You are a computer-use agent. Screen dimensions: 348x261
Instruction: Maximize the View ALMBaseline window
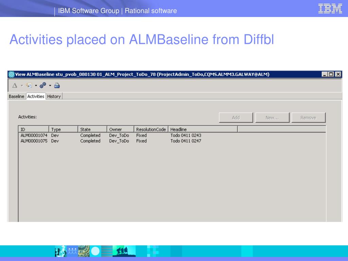click(x=331, y=74)
